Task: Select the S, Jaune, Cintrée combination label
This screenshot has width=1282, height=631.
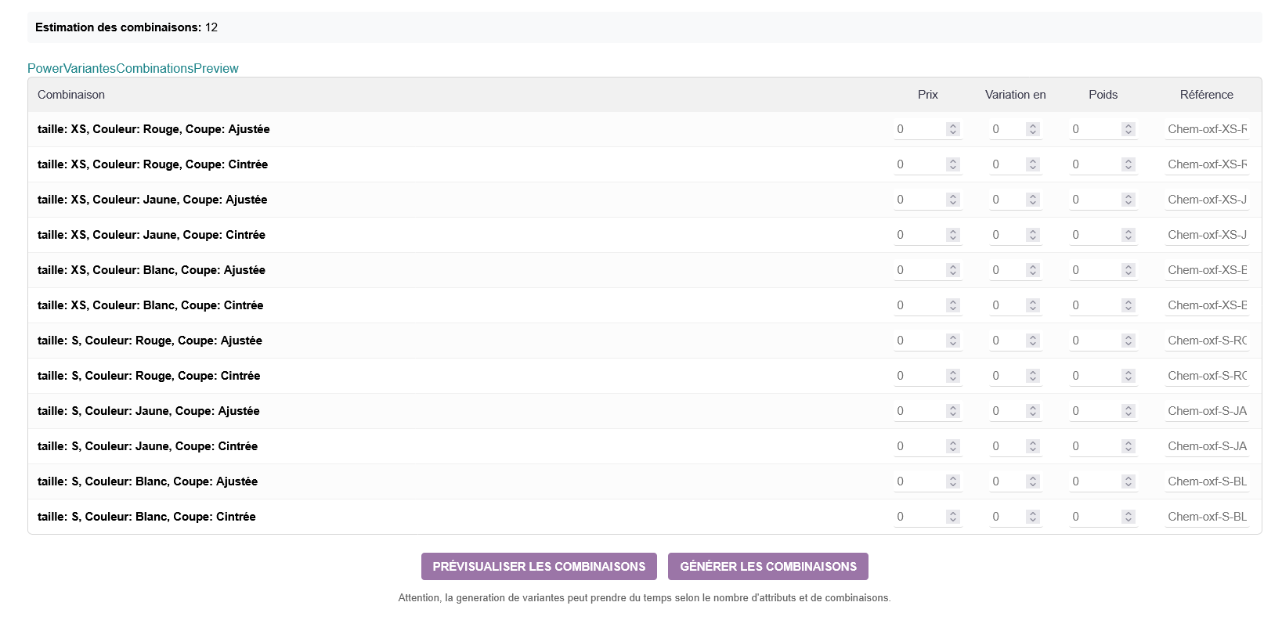Action: [147, 446]
